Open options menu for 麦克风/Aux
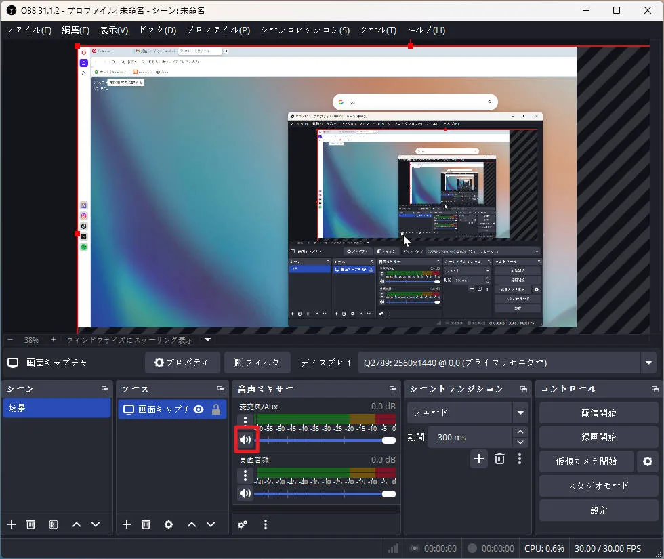This screenshot has width=664, height=559. point(245,421)
